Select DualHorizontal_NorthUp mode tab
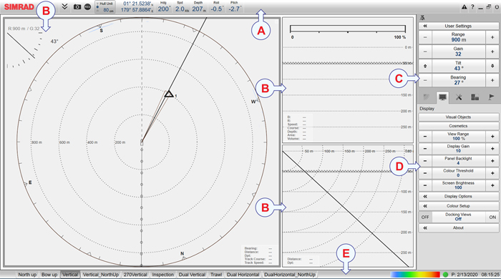The height and width of the screenshot is (279, 501). [x=289, y=275]
